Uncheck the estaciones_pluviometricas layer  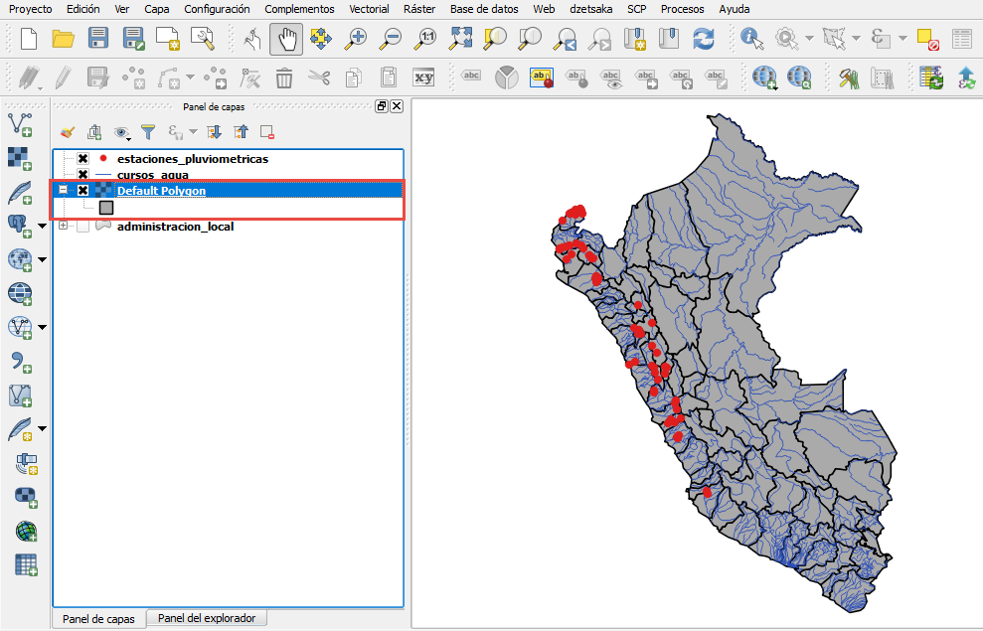pyautogui.click(x=82, y=158)
